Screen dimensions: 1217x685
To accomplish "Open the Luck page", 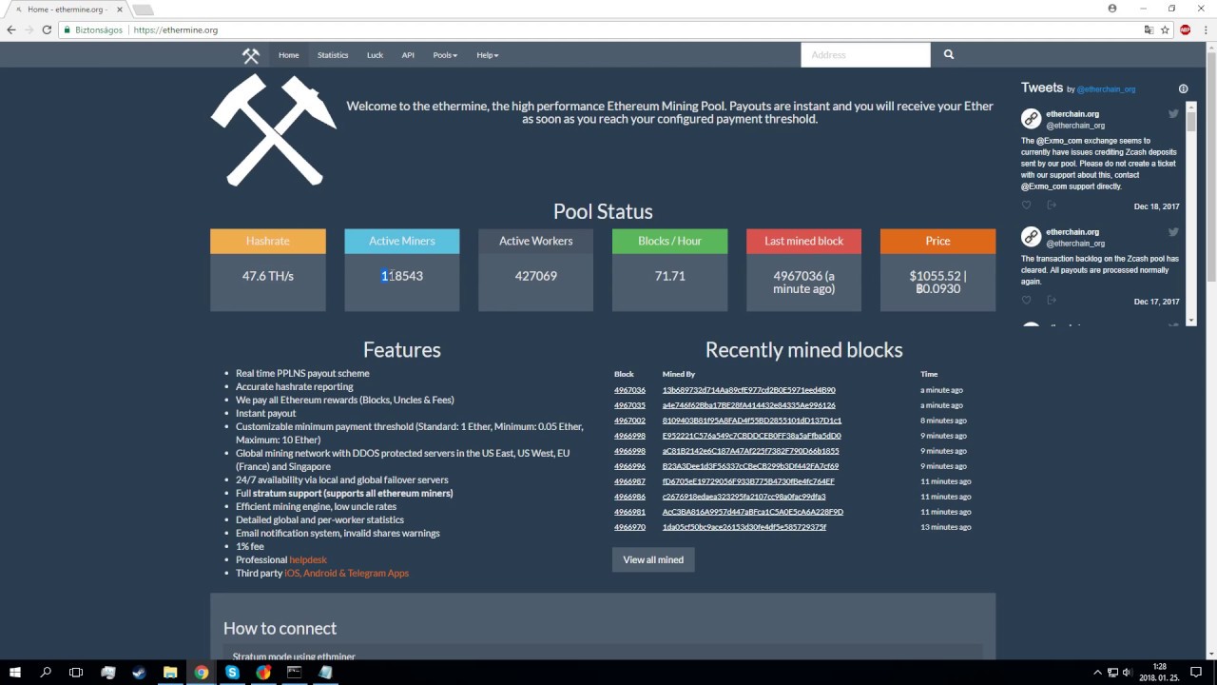I will coord(375,55).
